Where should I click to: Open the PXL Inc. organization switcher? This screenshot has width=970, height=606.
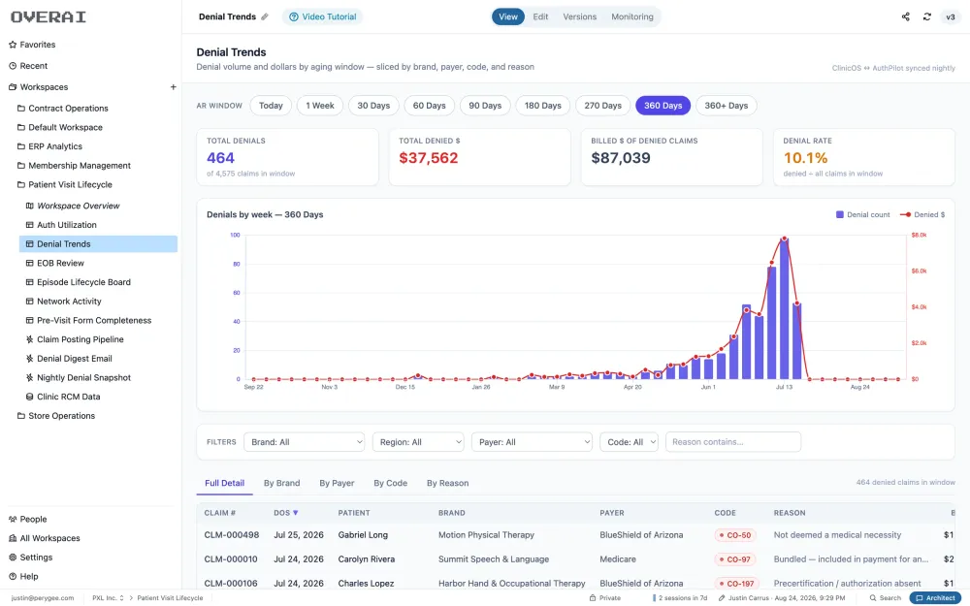(108, 598)
